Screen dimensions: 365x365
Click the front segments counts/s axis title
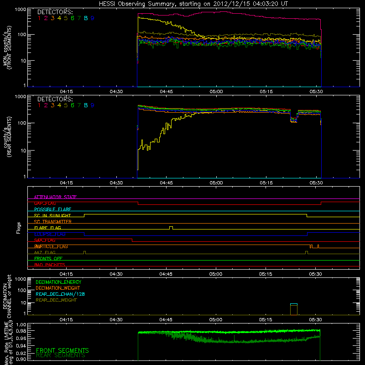[x=7, y=47]
